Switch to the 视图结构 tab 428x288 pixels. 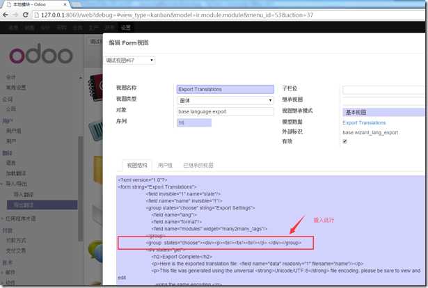click(x=137, y=166)
